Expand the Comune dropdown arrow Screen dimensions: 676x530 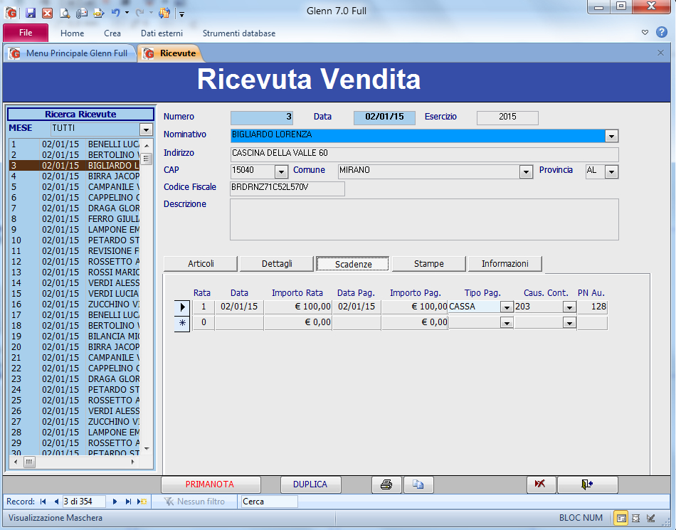(526, 172)
